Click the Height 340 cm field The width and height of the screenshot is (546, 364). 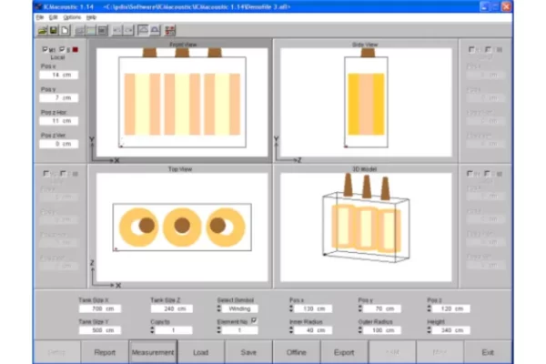[451, 330]
